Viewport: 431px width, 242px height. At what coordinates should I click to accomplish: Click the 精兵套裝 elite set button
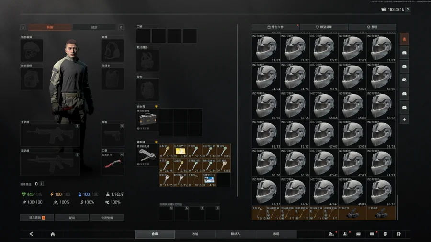(37, 218)
